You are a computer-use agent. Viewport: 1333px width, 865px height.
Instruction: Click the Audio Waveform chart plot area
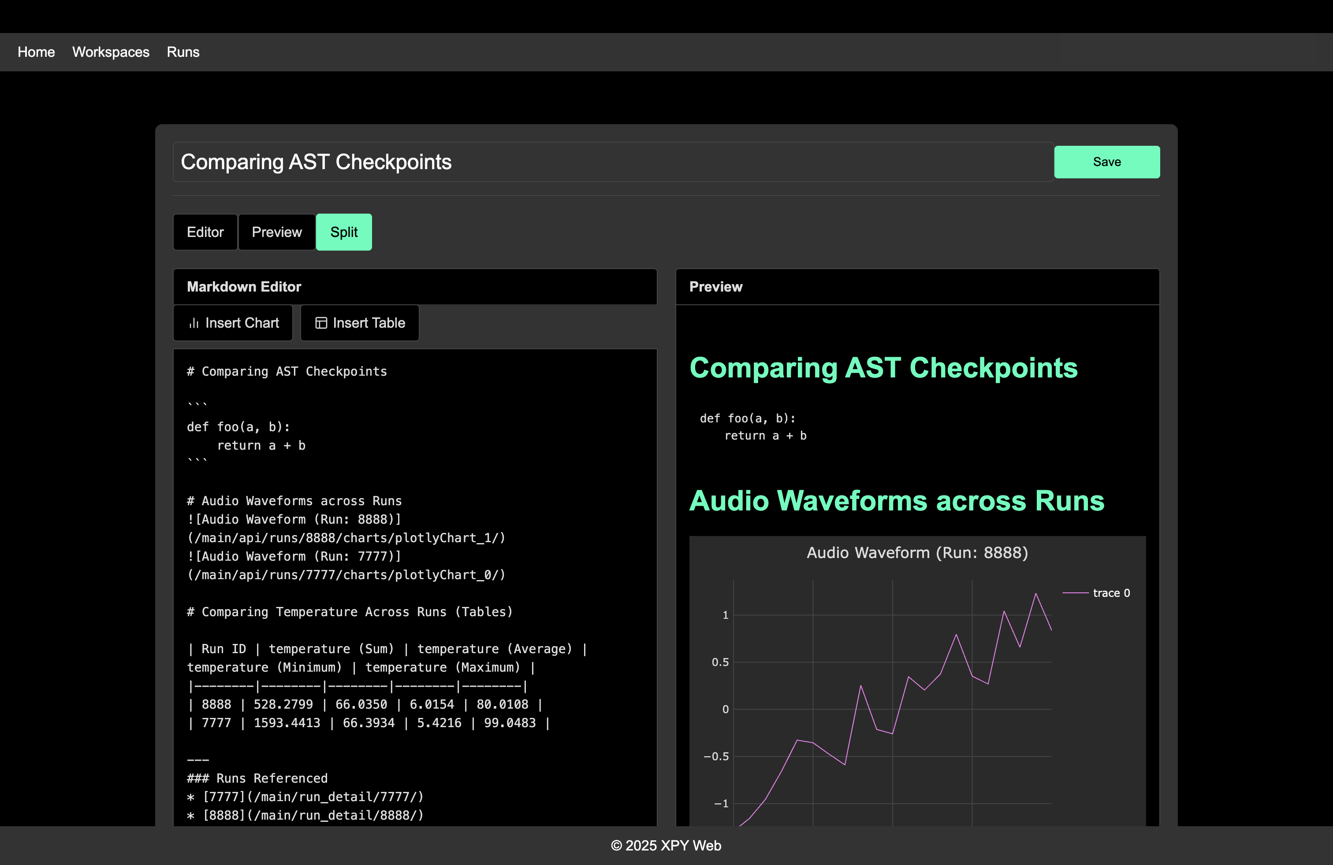892,703
